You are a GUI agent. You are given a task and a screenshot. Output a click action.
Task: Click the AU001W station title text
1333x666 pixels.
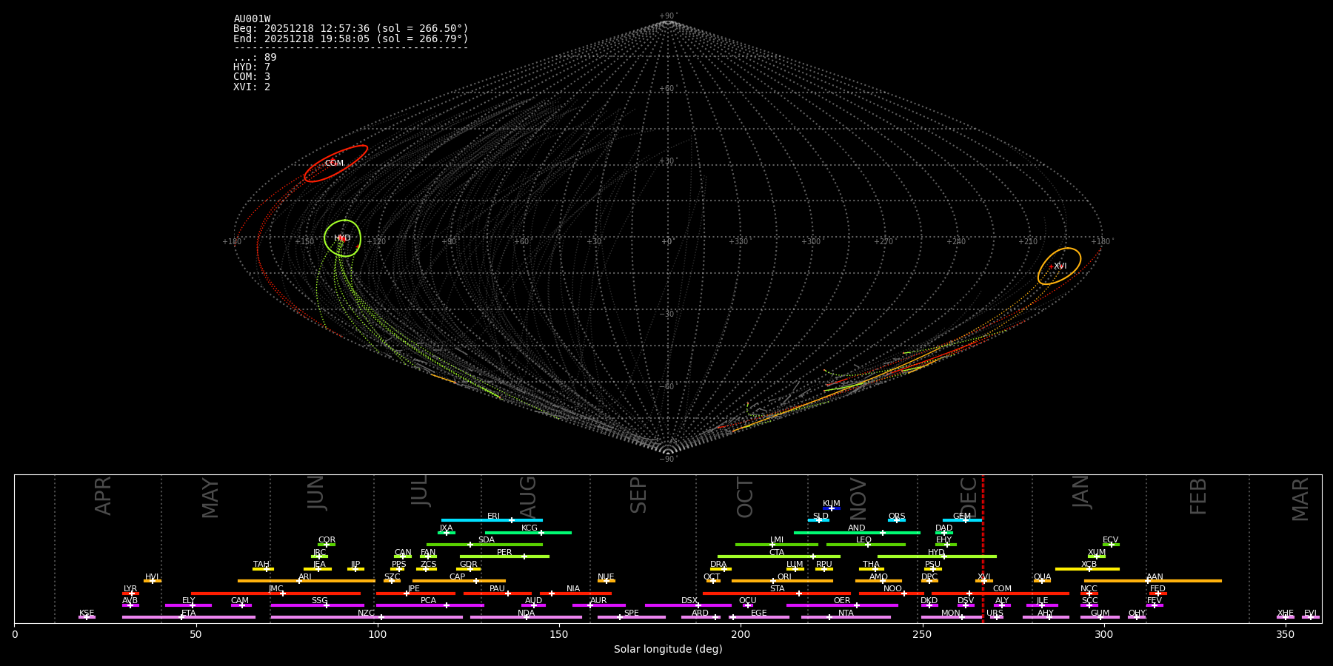tap(252, 19)
